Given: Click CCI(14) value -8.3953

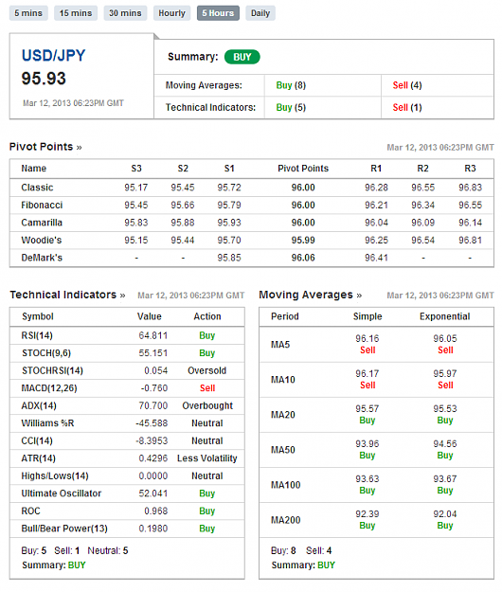Looking at the screenshot, I should click(152, 441).
